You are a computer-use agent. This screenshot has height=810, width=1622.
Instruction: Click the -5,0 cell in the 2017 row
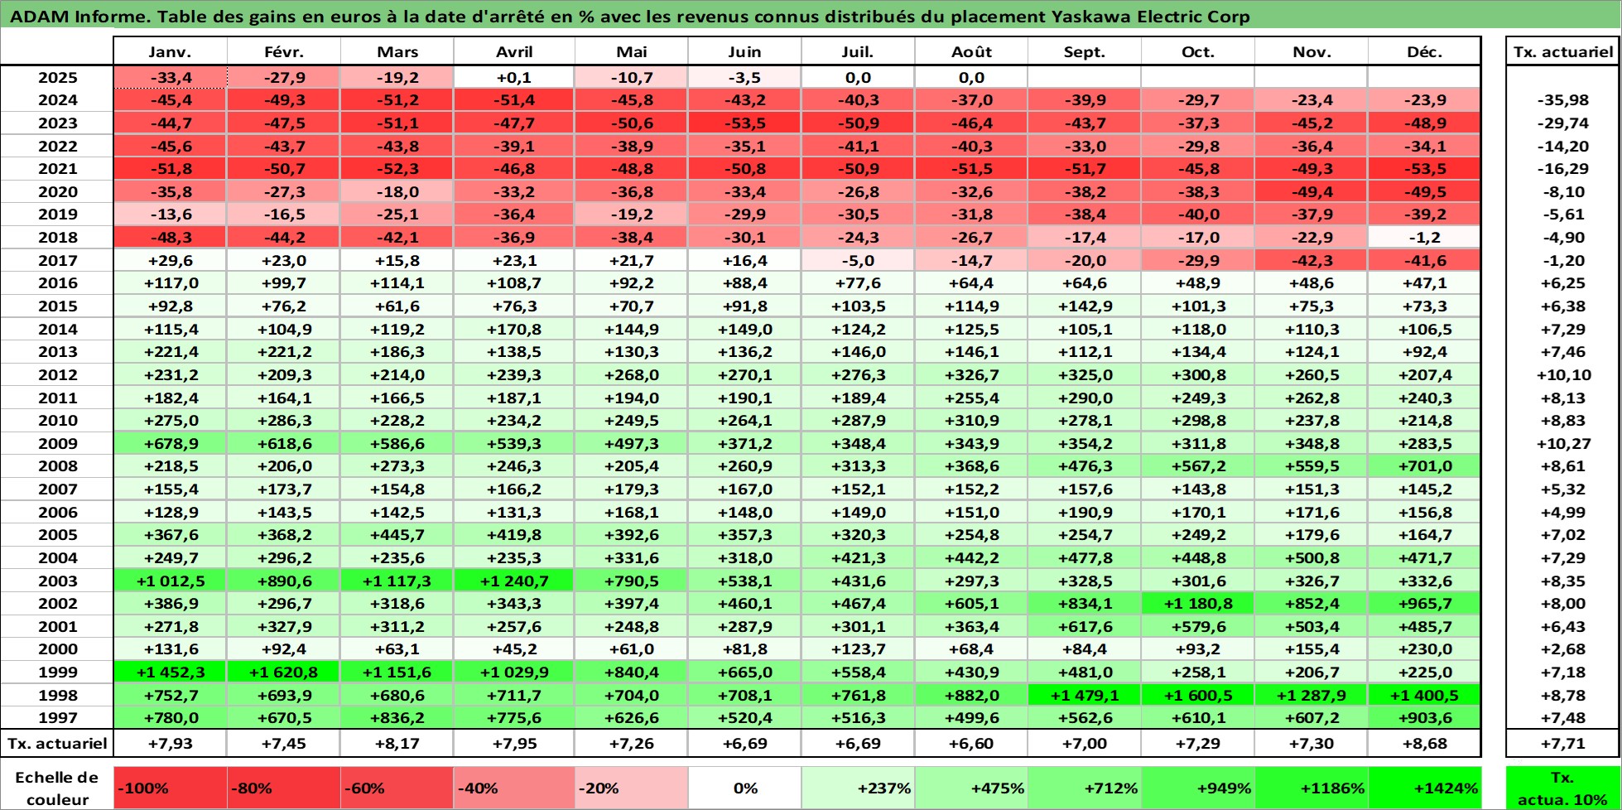(x=858, y=260)
